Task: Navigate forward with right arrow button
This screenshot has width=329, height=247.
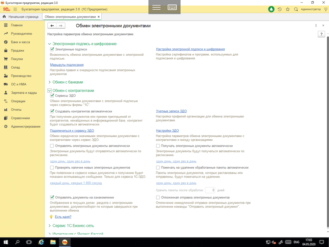Action: pyautogui.click(x=61, y=26)
